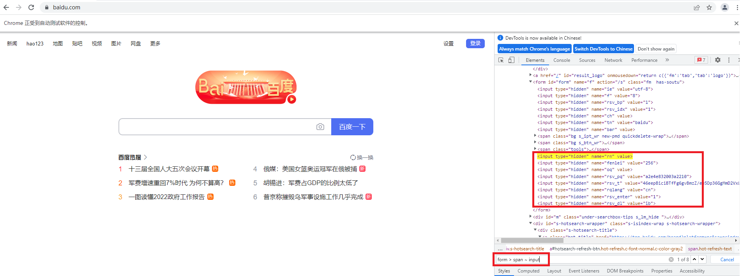Open the hao123 link
This screenshot has height=276, width=740.
pyautogui.click(x=35, y=44)
